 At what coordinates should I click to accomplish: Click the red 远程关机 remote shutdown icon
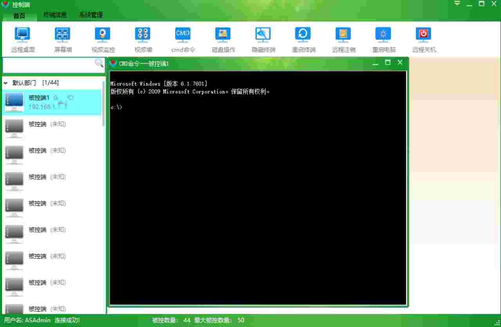click(x=424, y=34)
